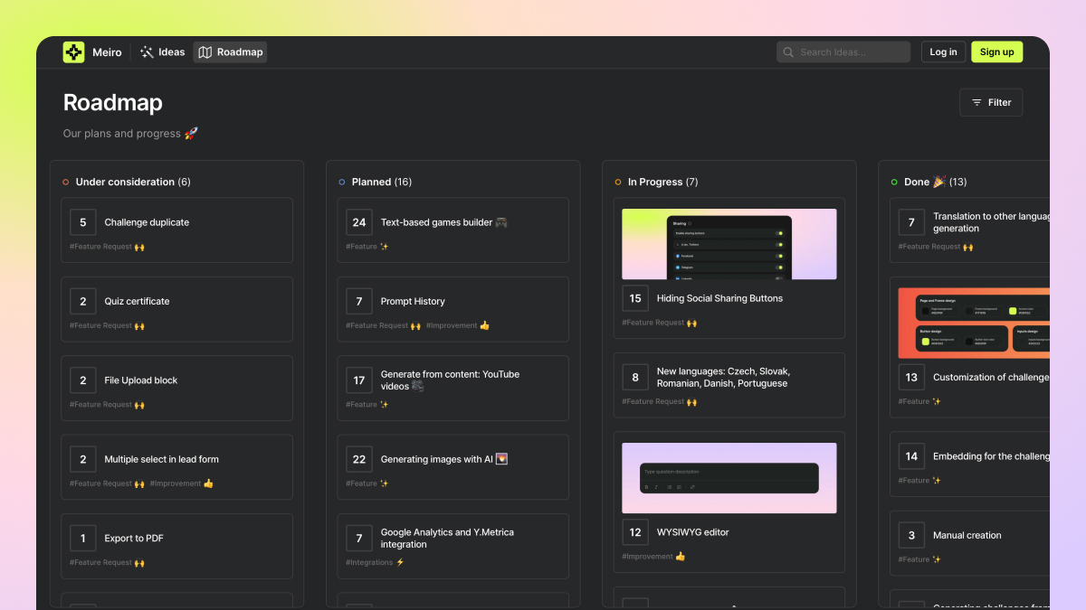The width and height of the screenshot is (1086, 610).
Task: Click the Hiding Social Sharing Buttons preview image
Action: pos(729,242)
